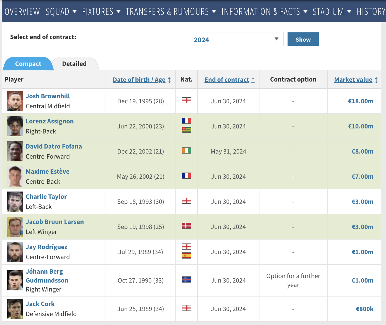Expand the Squad menu
386x325 pixels.
61,12
